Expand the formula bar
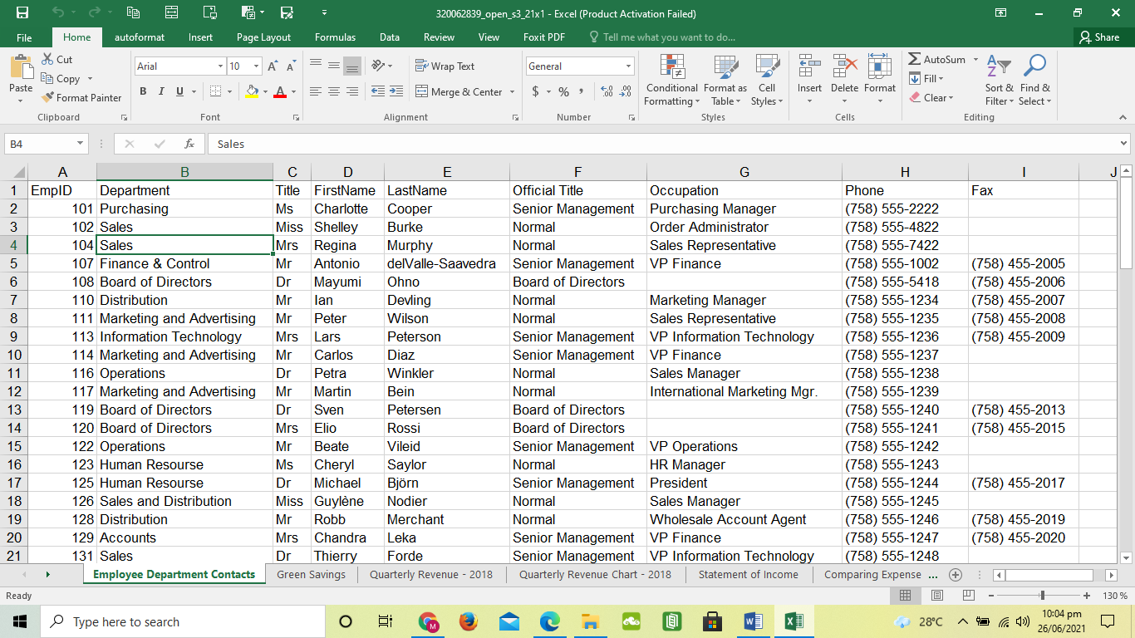The height and width of the screenshot is (638, 1135). coord(1124,144)
